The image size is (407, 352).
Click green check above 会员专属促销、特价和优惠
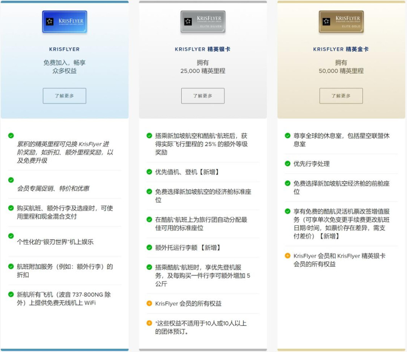coord(11,180)
